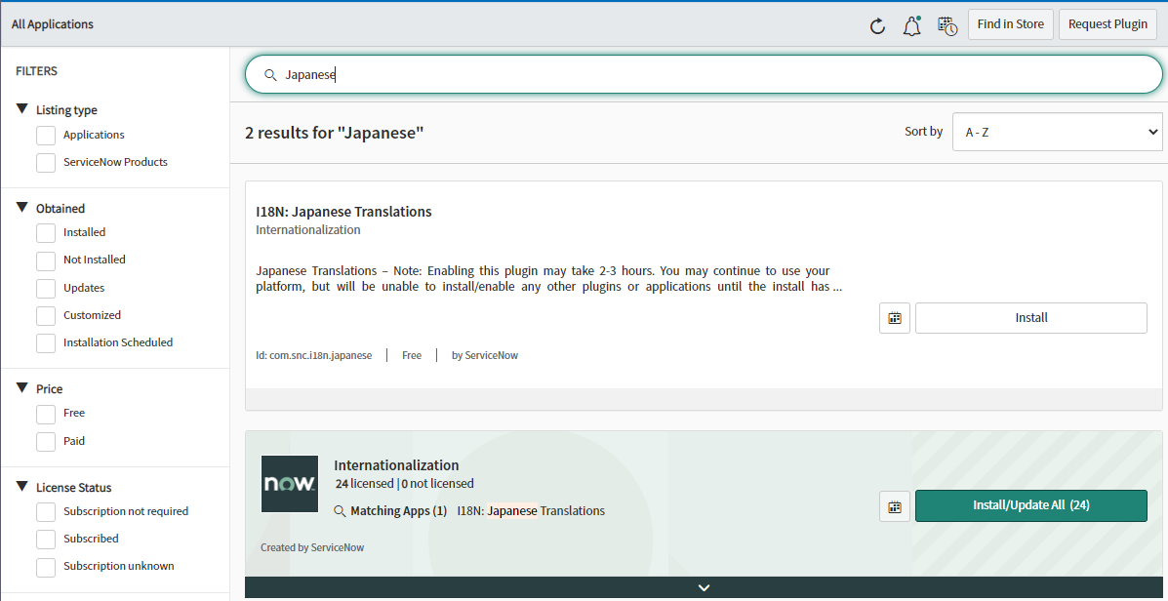Click the 'by ServiceNow' vendor text
1168x601 pixels.
pos(484,356)
